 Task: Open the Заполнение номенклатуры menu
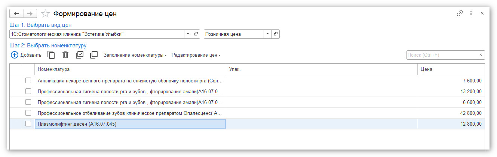click(135, 55)
